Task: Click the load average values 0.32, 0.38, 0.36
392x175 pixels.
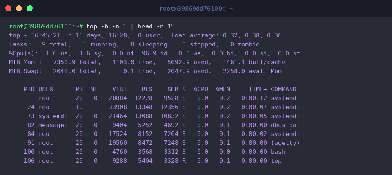Action: (252, 35)
